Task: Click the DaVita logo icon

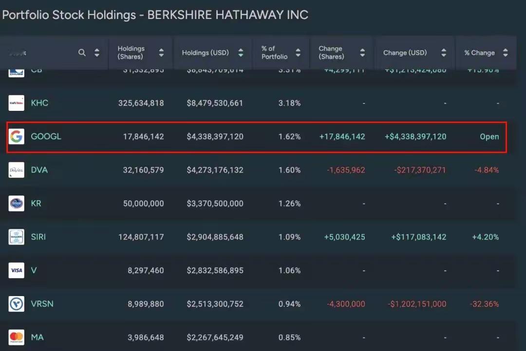Action: [17, 170]
